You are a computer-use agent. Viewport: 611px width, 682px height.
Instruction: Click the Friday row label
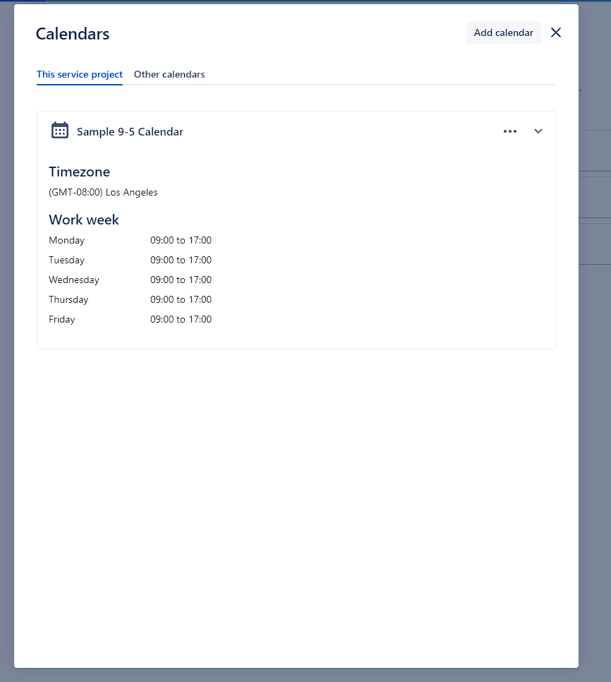[x=61, y=320]
